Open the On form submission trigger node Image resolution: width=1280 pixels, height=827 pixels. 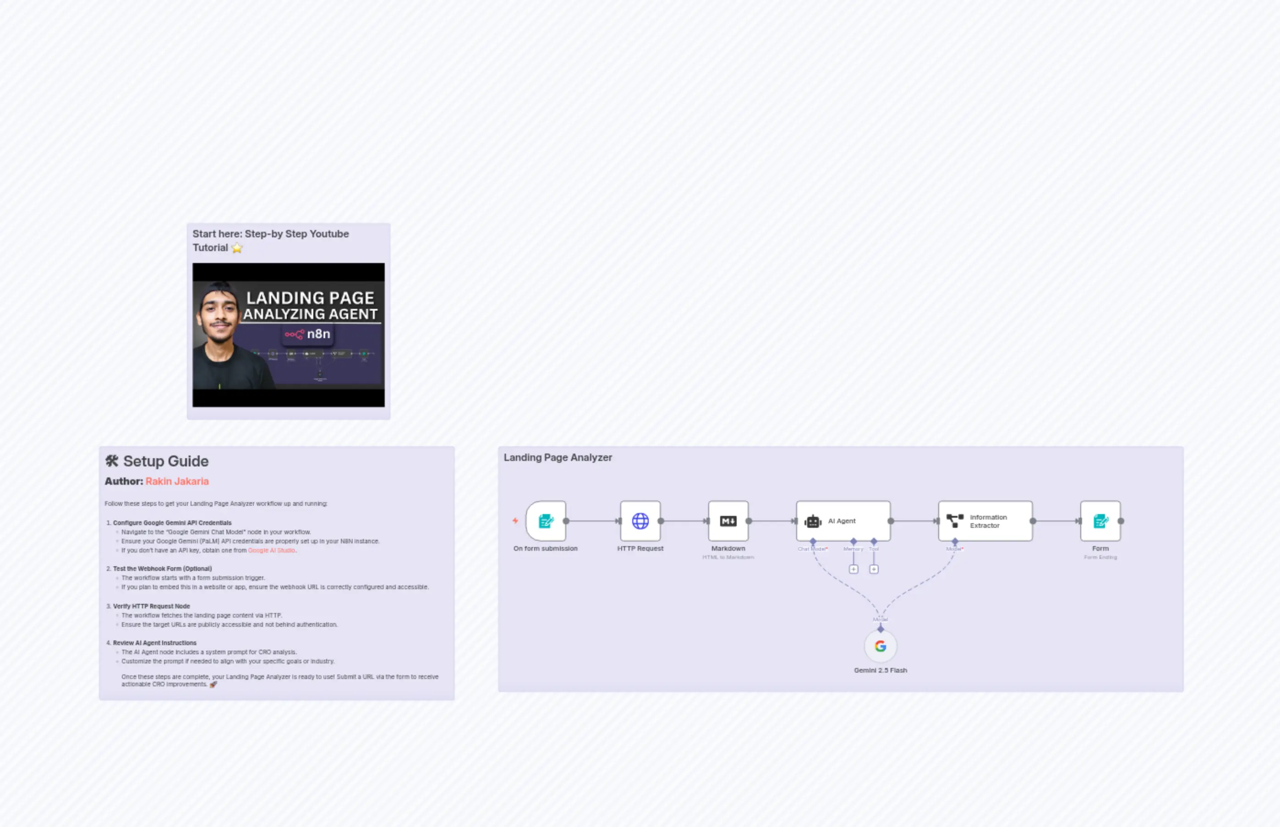click(546, 520)
